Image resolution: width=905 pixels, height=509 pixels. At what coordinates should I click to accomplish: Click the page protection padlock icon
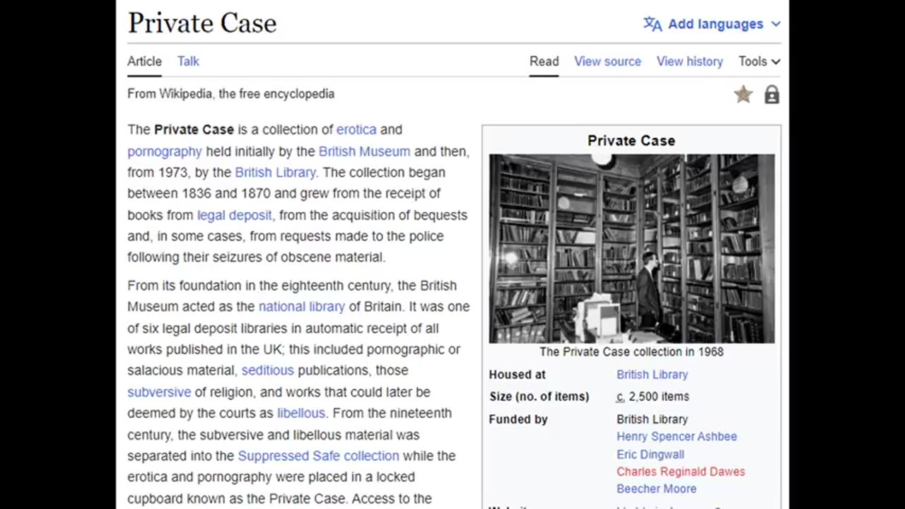point(771,95)
